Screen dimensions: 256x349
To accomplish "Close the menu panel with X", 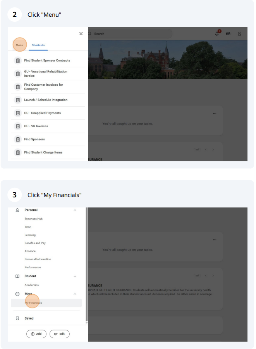I will point(81,34).
